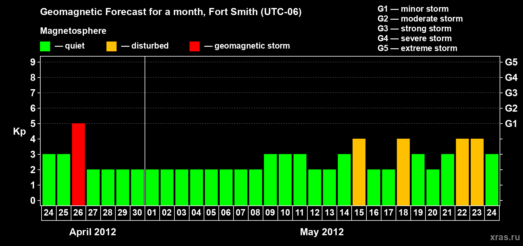Click the May 2012 month label
Image resolution: width=523 pixels, height=246 pixels.
pos(322,232)
